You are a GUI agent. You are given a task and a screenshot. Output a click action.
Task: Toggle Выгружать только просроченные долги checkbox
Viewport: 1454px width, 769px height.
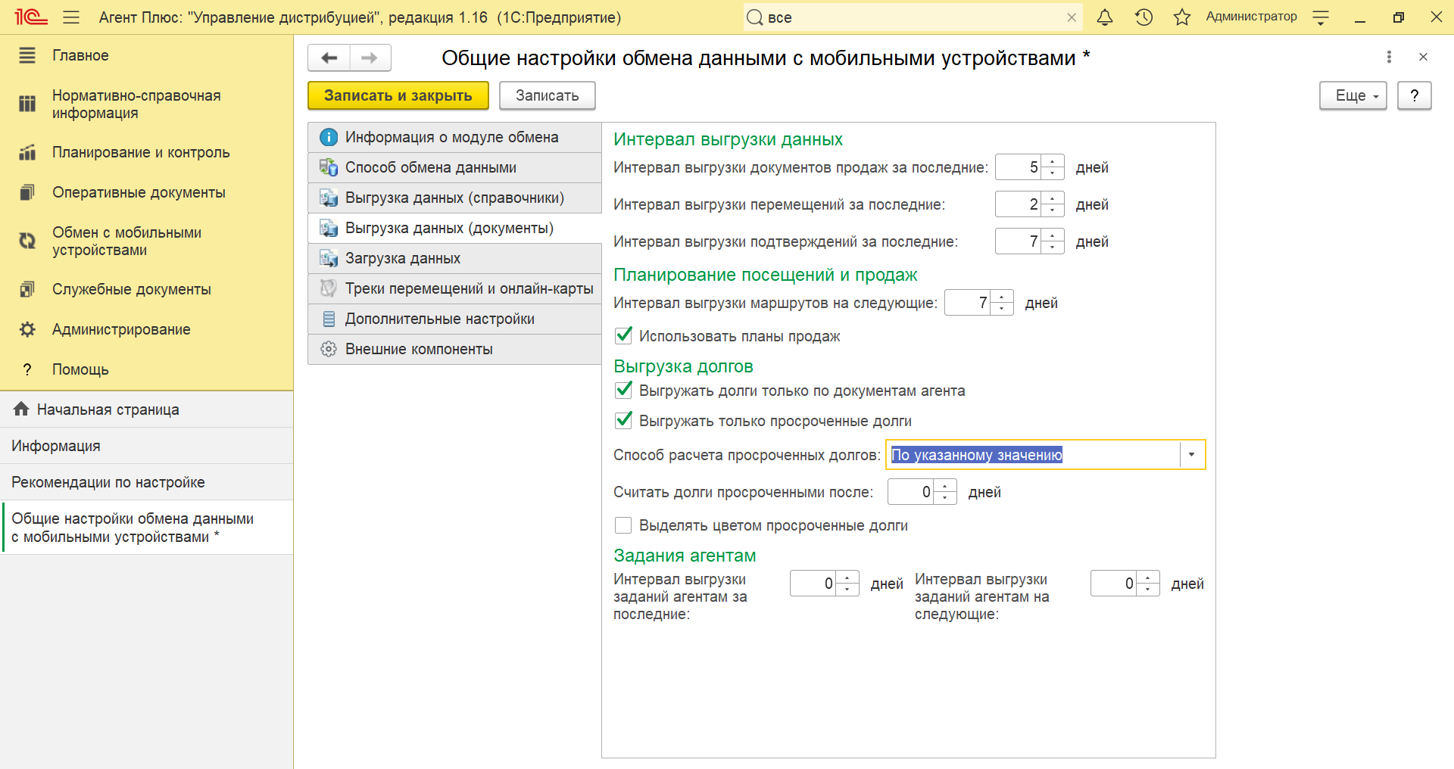623,420
